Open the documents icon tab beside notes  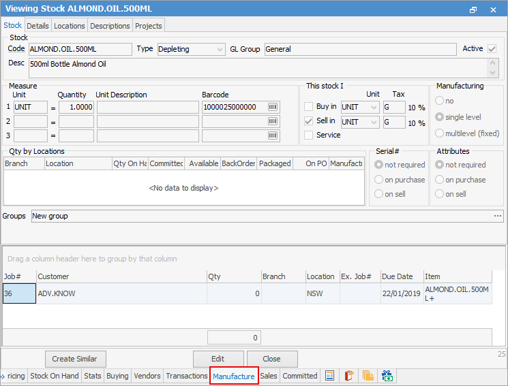349,376
